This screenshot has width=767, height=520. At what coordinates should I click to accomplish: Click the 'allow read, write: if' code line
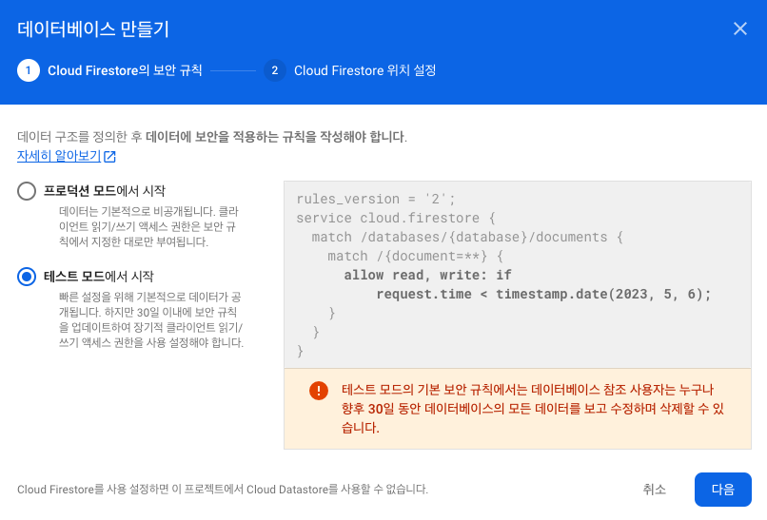point(427,275)
